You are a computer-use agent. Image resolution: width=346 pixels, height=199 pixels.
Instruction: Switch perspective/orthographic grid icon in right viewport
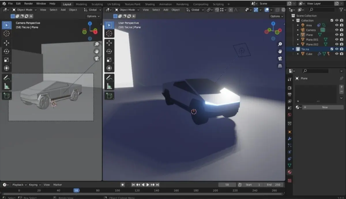[280, 66]
